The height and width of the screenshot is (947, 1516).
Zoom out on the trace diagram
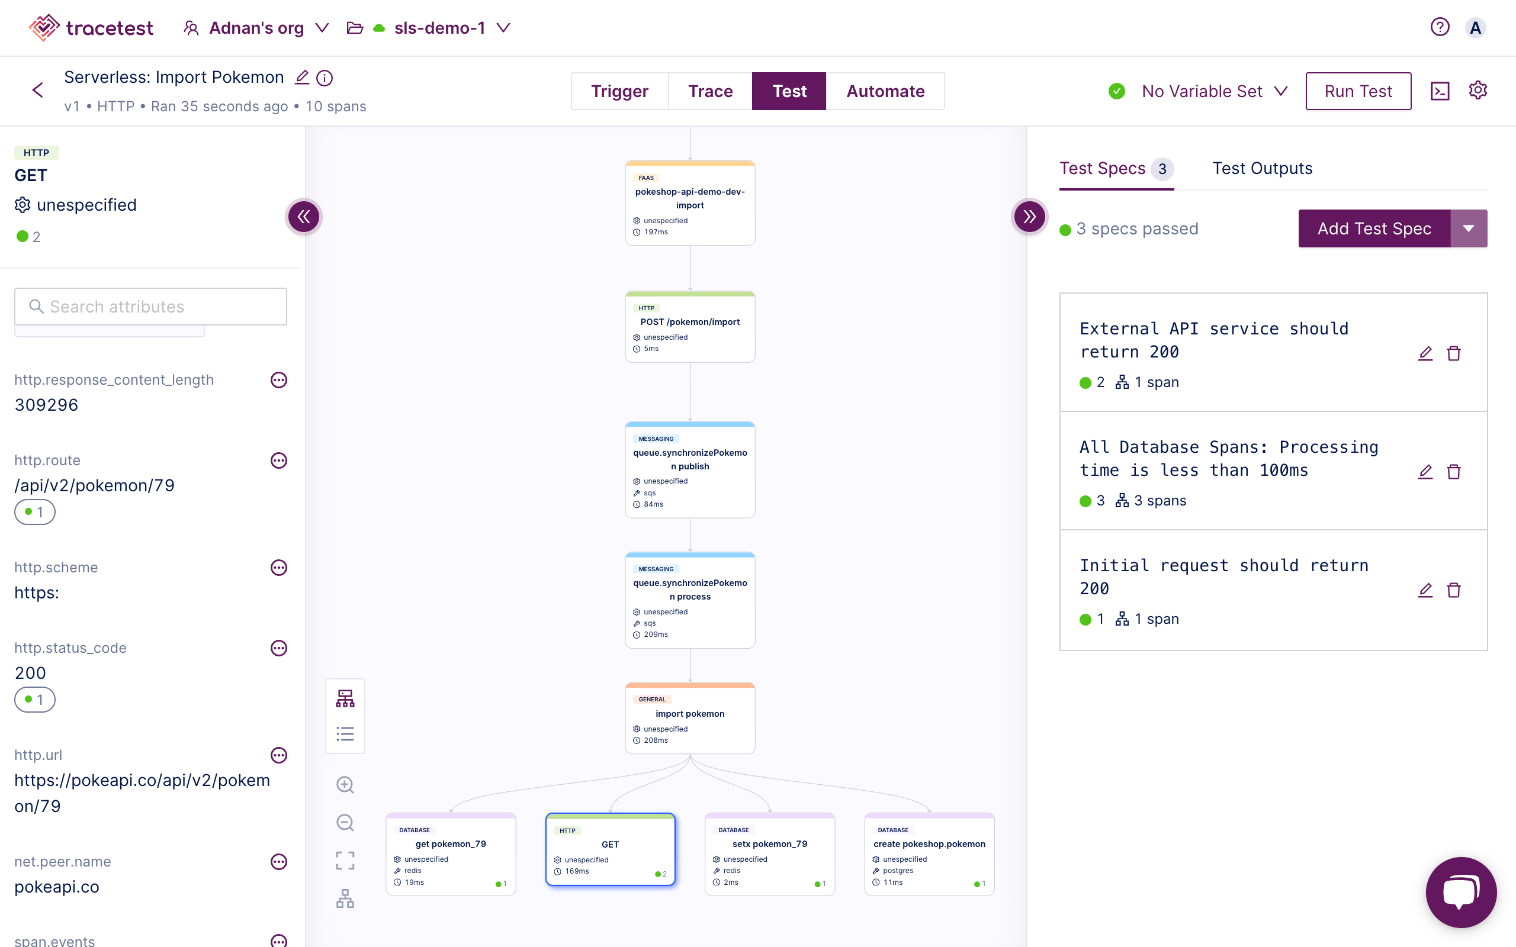345,822
